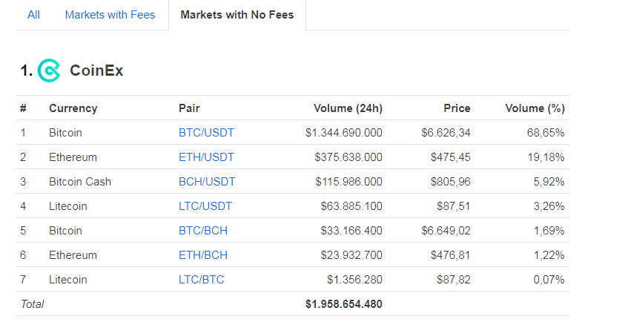Click the Pair column header
Image resolution: width=628 pixels, height=322 pixels.
pos(189,108)
